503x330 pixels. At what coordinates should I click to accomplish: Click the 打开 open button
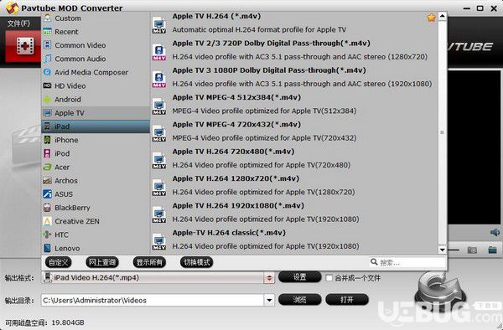(347, 300)
